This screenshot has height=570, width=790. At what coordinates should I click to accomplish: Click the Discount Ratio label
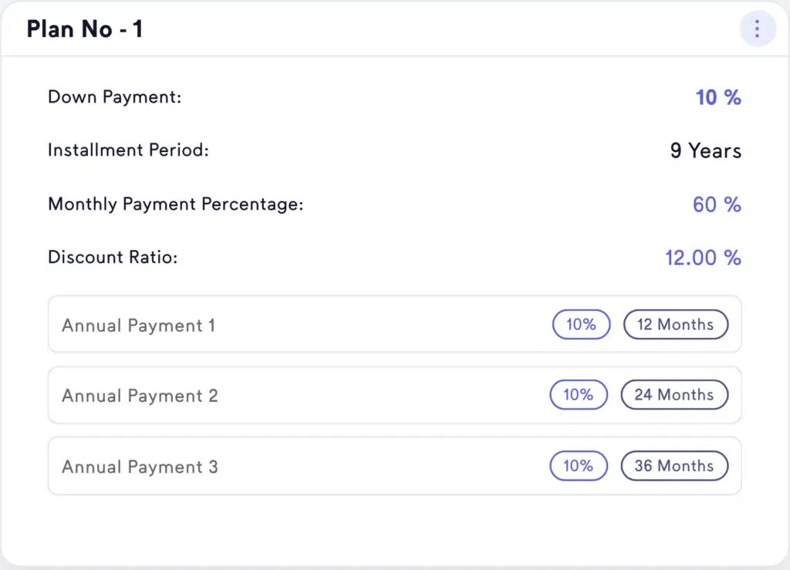pos(113,257)
